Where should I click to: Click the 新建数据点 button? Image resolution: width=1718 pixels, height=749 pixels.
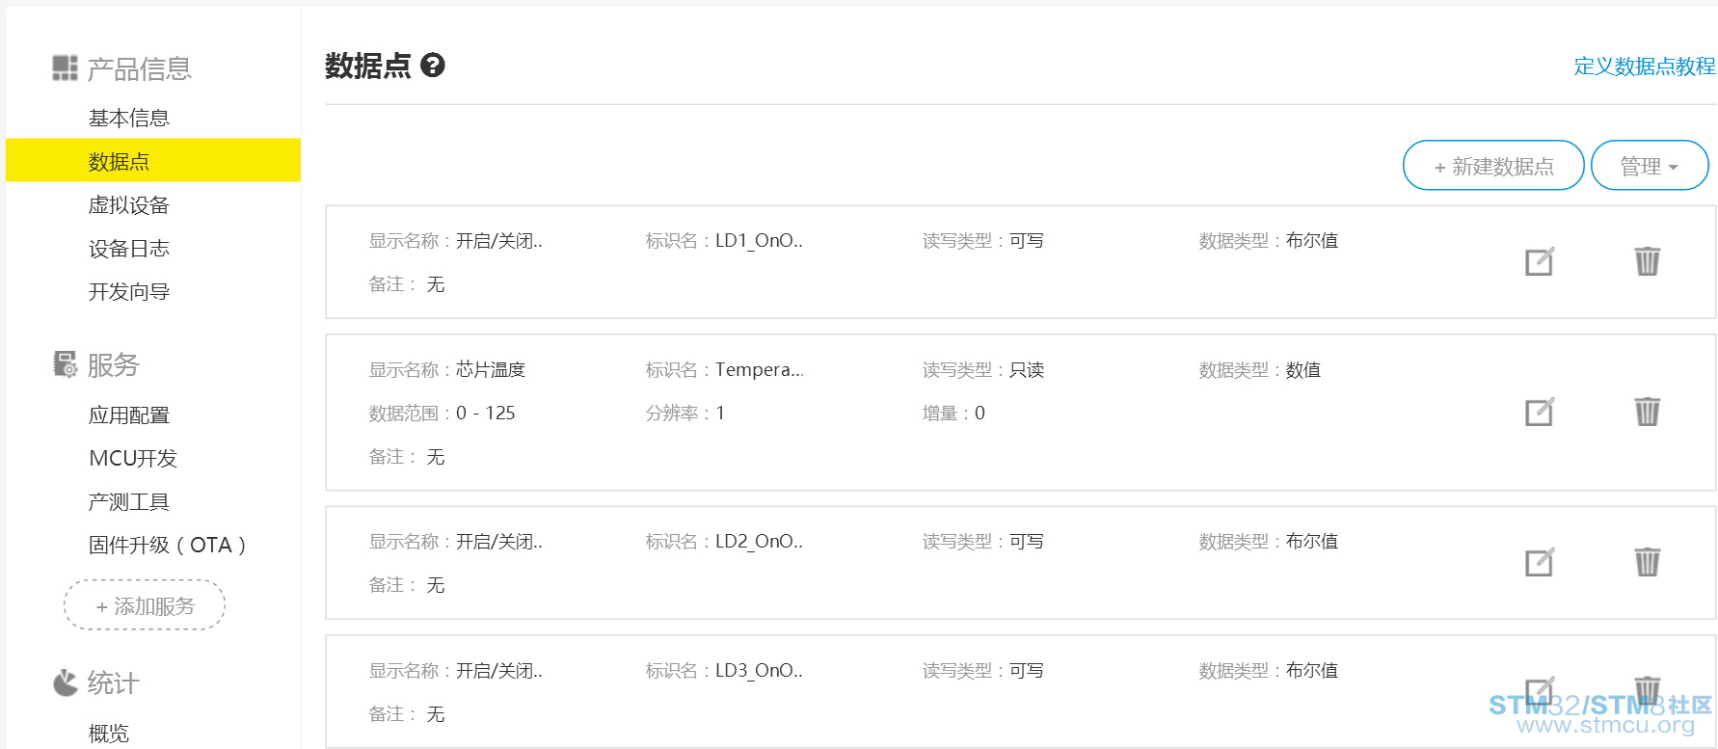(1493, 166)
